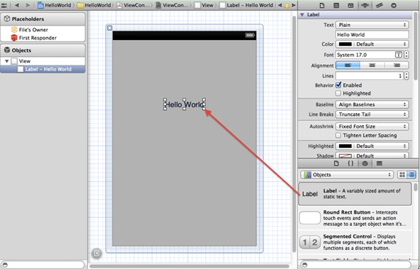
Task: Switch library to list view
Action: pos(411,175)
